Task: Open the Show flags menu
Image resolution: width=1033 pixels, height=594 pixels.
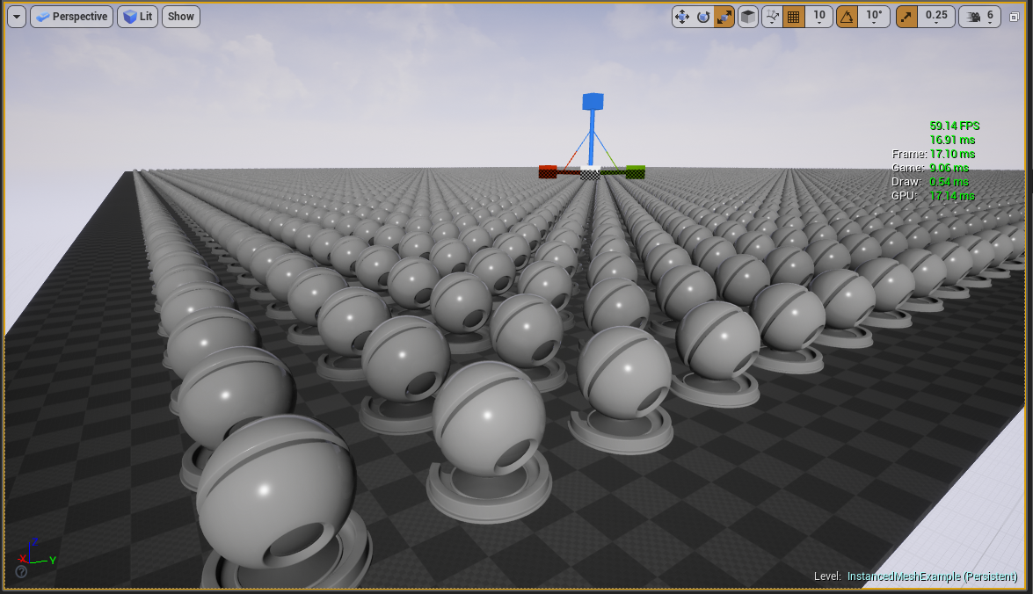Action: (180, 17)
